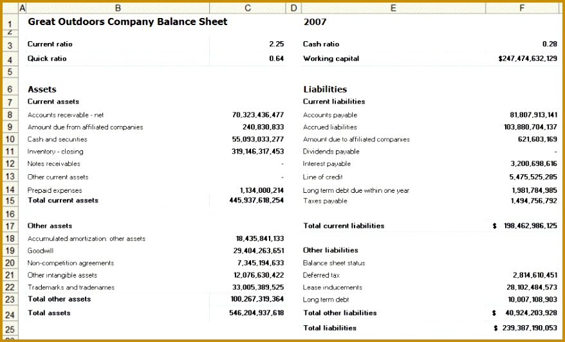Select Prepaid expenses label

coord(55,190)
